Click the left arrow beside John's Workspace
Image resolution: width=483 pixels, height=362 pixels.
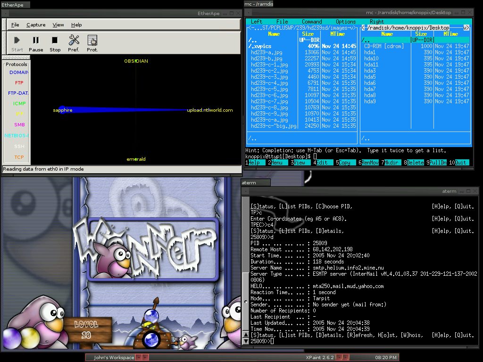click(x=139, y=357)
